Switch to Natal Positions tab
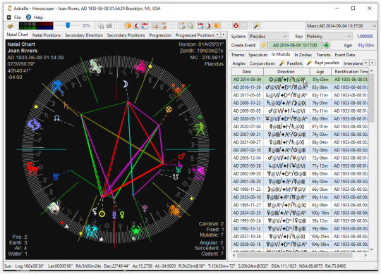The image size is (381, 274). click(x=47, y=35)
